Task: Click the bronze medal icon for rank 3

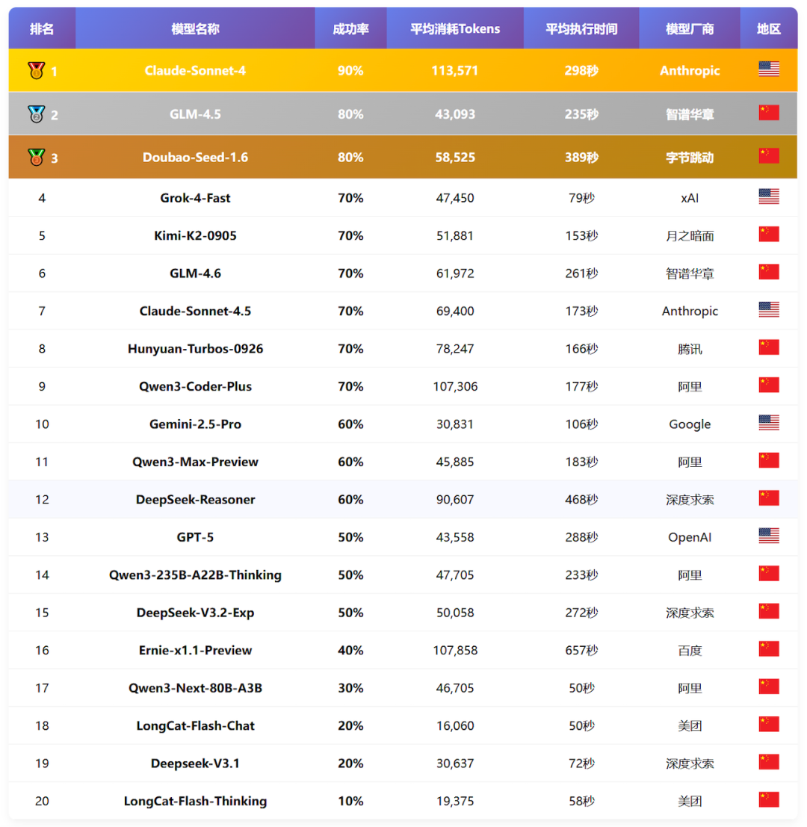Action: [37, 157]
